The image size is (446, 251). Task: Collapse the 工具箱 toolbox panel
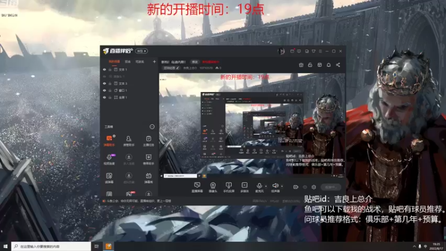point(152,127)
